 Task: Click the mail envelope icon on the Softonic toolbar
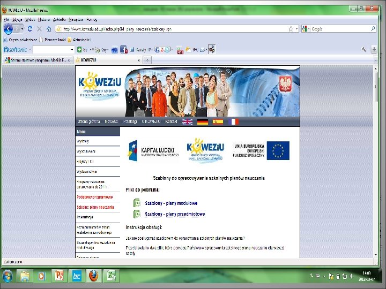coord(202,50)
